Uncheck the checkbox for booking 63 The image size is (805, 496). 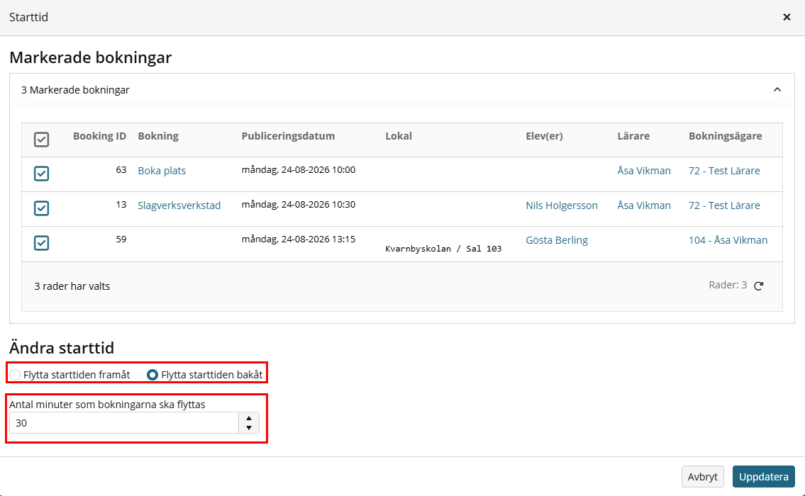(42, 174)
